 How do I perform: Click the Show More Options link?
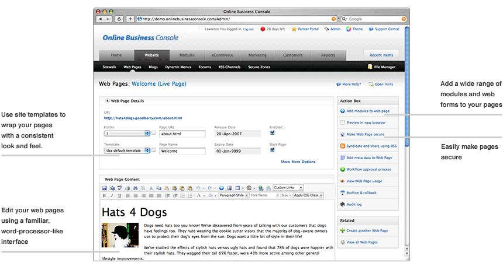[x=298, y=162]
